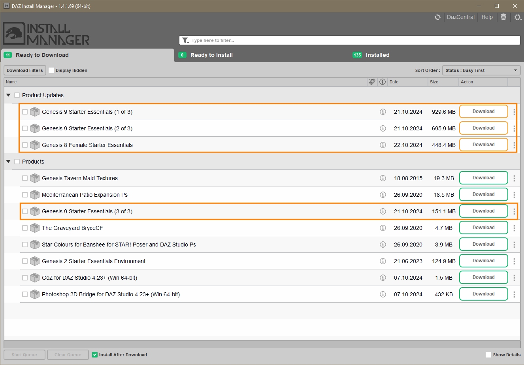This screenshot has width=524, height=365.
Task: Show info for The Graveyard BryceCF
Action: click(x=383, y=228)
